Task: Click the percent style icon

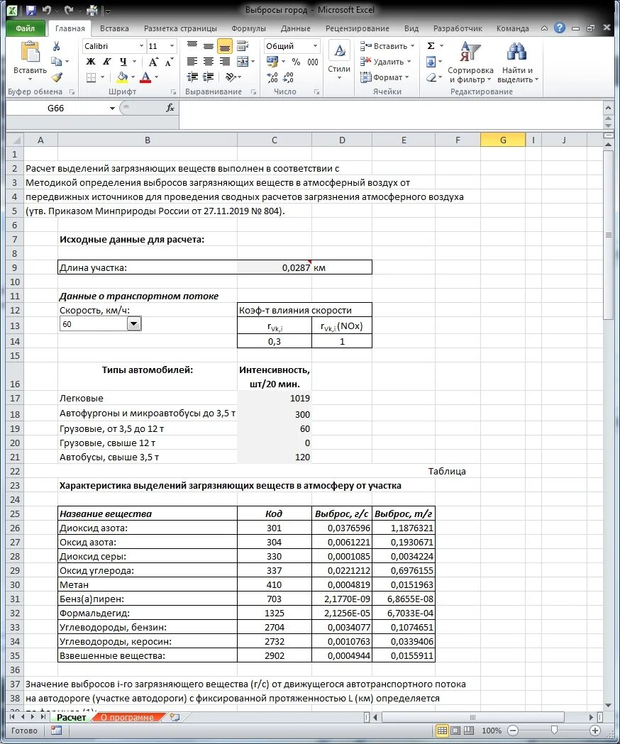Action: pos(297,62)
